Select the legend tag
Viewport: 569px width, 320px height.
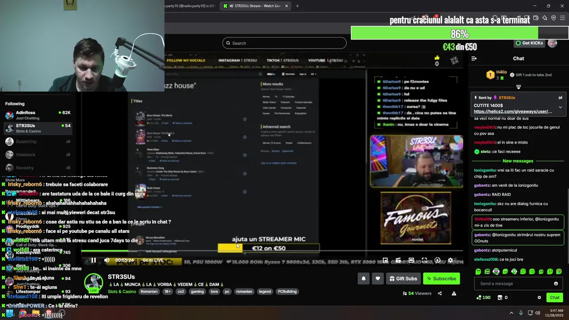(x=265, y=292)
